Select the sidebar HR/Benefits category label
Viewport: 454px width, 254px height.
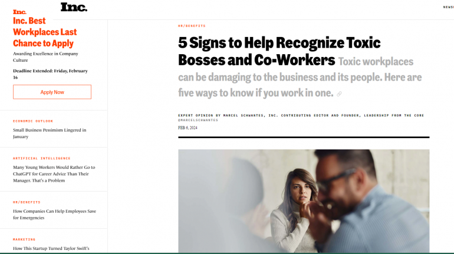[x=27, y=202]
